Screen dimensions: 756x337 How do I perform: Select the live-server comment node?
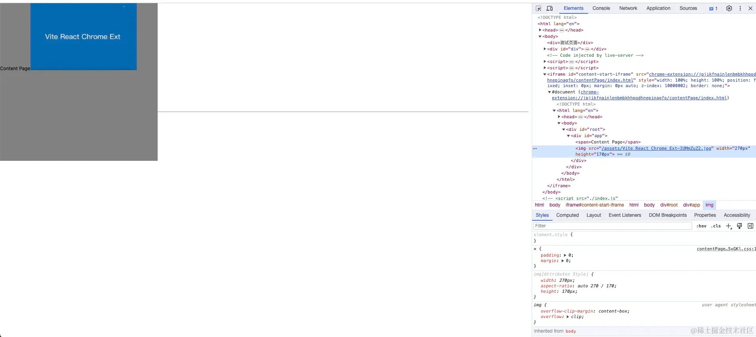click(595, 55)
